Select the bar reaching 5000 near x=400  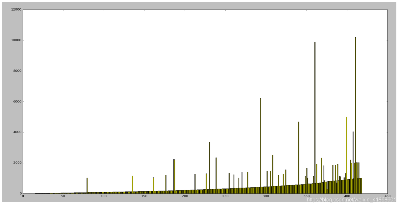(x=346, y=155)
